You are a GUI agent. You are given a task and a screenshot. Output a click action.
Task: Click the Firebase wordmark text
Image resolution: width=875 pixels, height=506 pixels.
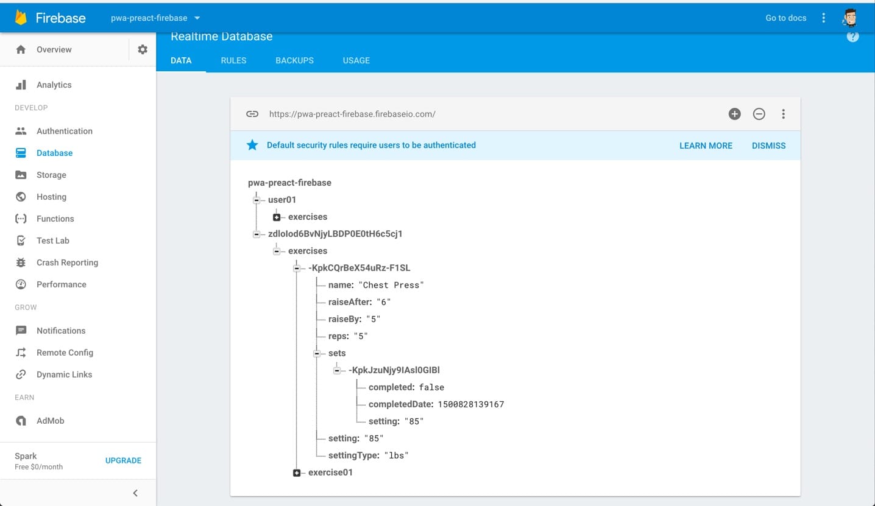coord(60,18)
